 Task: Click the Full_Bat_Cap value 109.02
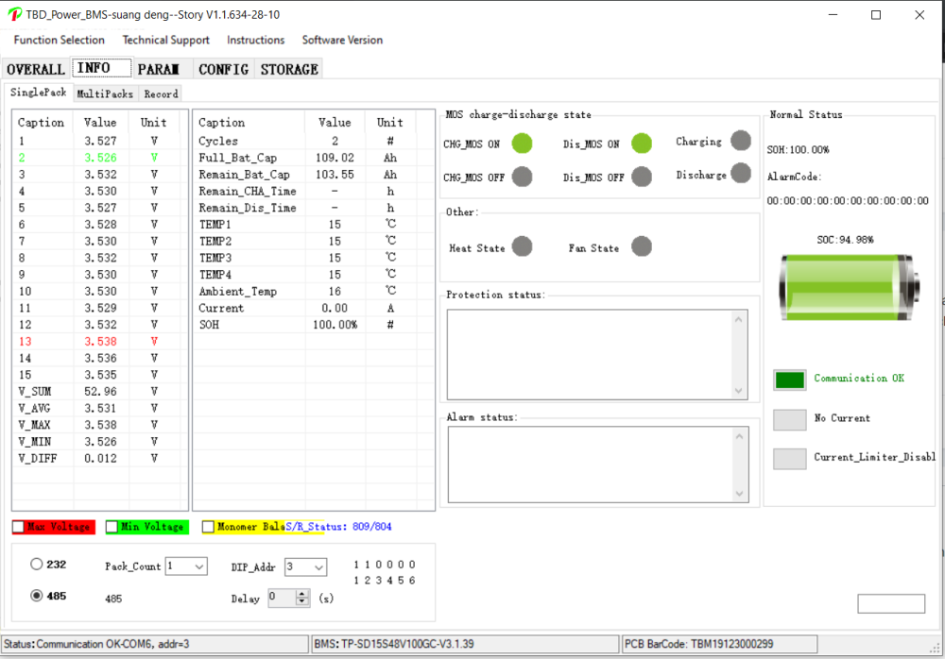point(335,158)
